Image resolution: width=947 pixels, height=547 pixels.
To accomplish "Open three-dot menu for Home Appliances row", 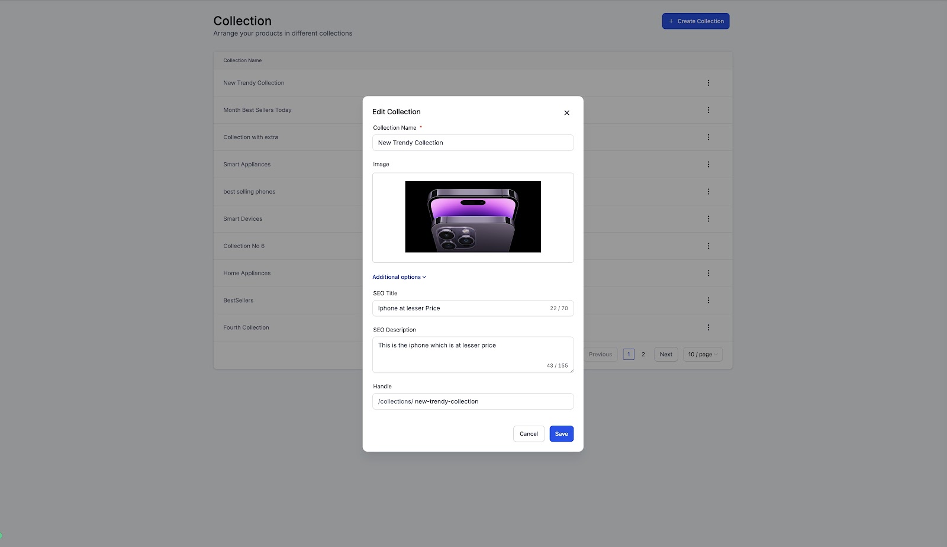I will pyautogui.click(x=708, y=273).
